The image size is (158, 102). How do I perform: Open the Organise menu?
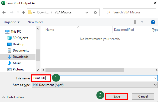12,22
